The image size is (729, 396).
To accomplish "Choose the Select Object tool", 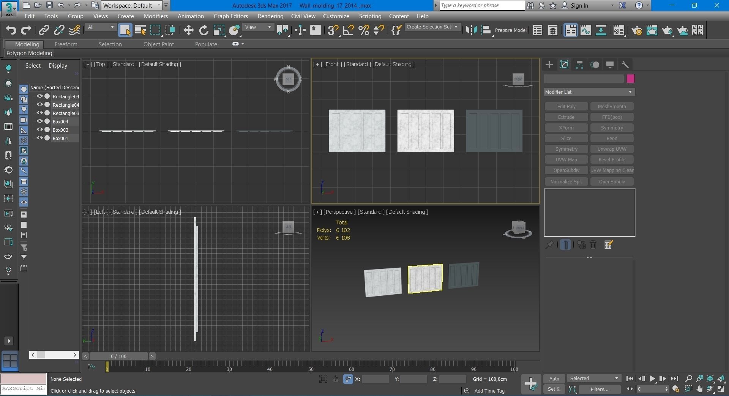I will tap(125, 30).
